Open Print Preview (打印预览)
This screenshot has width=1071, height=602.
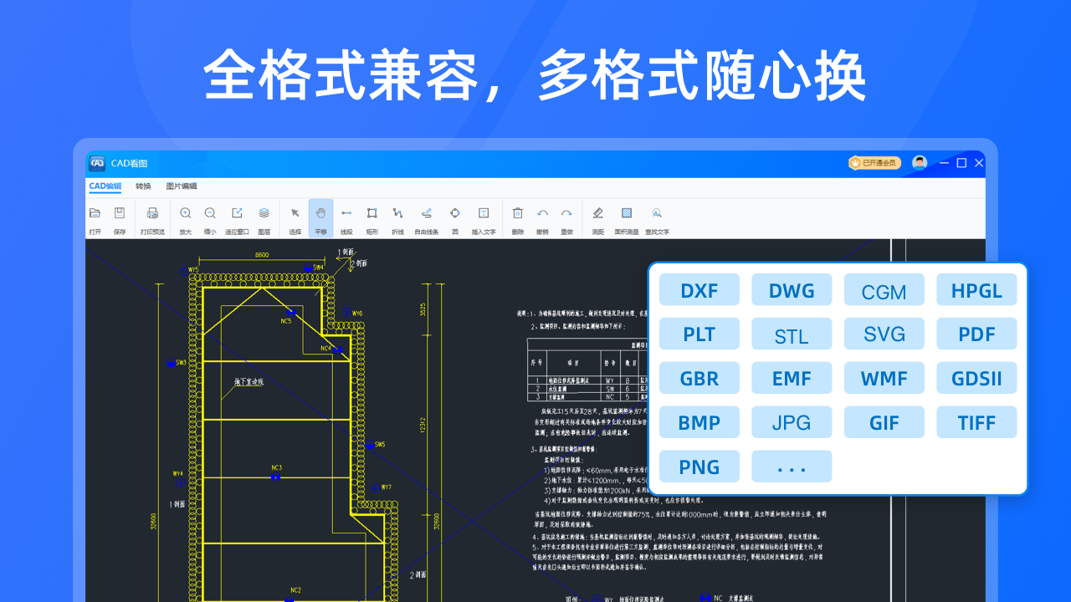point(152,214)
